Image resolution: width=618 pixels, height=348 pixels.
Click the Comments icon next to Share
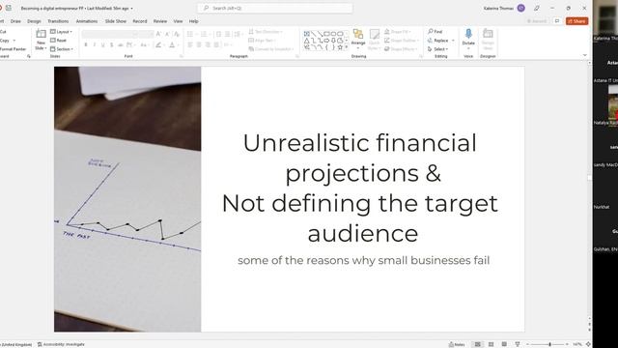coord(557,21)
